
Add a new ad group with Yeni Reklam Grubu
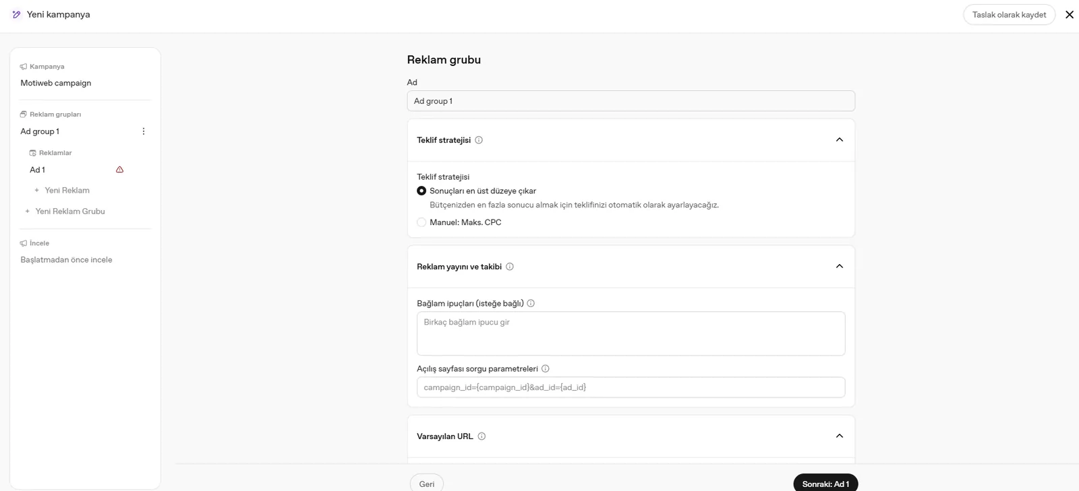[65, 211]
